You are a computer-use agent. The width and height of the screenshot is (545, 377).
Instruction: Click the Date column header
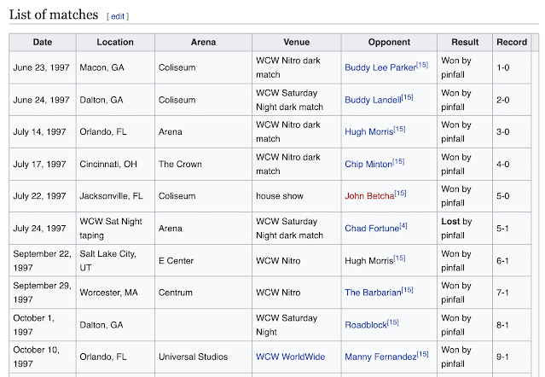point(43,43)
